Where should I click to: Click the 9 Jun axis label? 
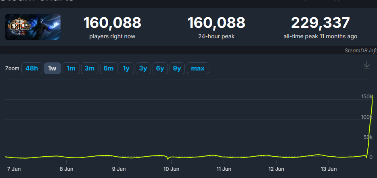coord(119,169)
